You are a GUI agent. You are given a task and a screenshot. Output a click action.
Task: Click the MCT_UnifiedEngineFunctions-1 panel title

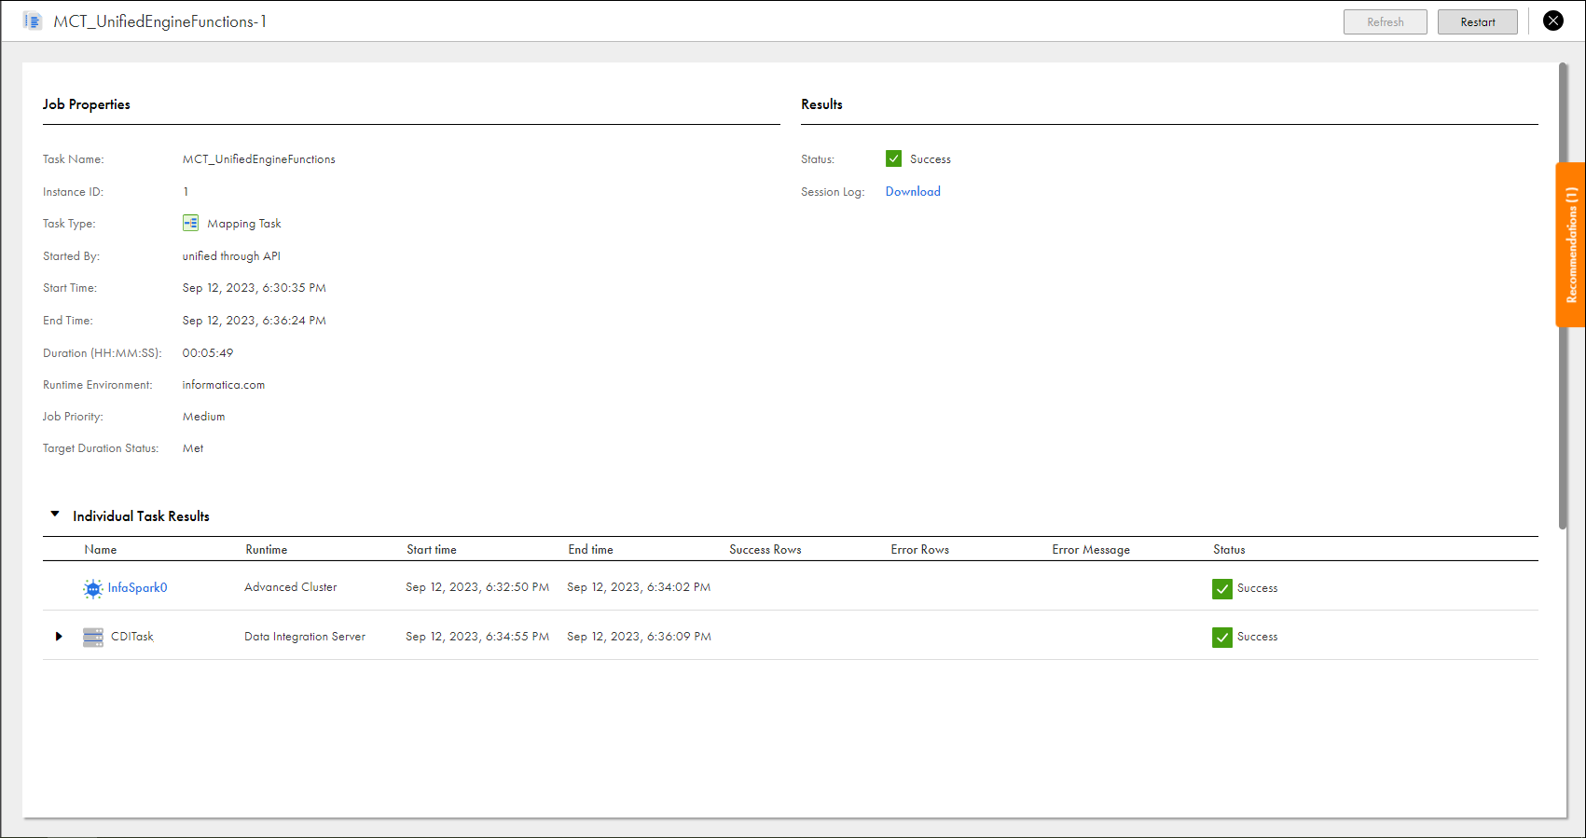click(x=159, y=21)
